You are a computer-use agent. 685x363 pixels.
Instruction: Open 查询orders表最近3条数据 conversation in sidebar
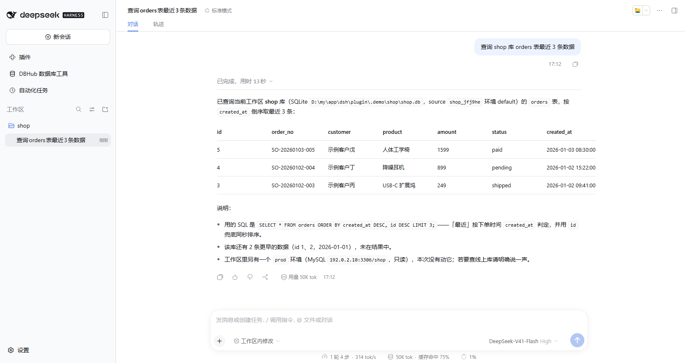58,140
